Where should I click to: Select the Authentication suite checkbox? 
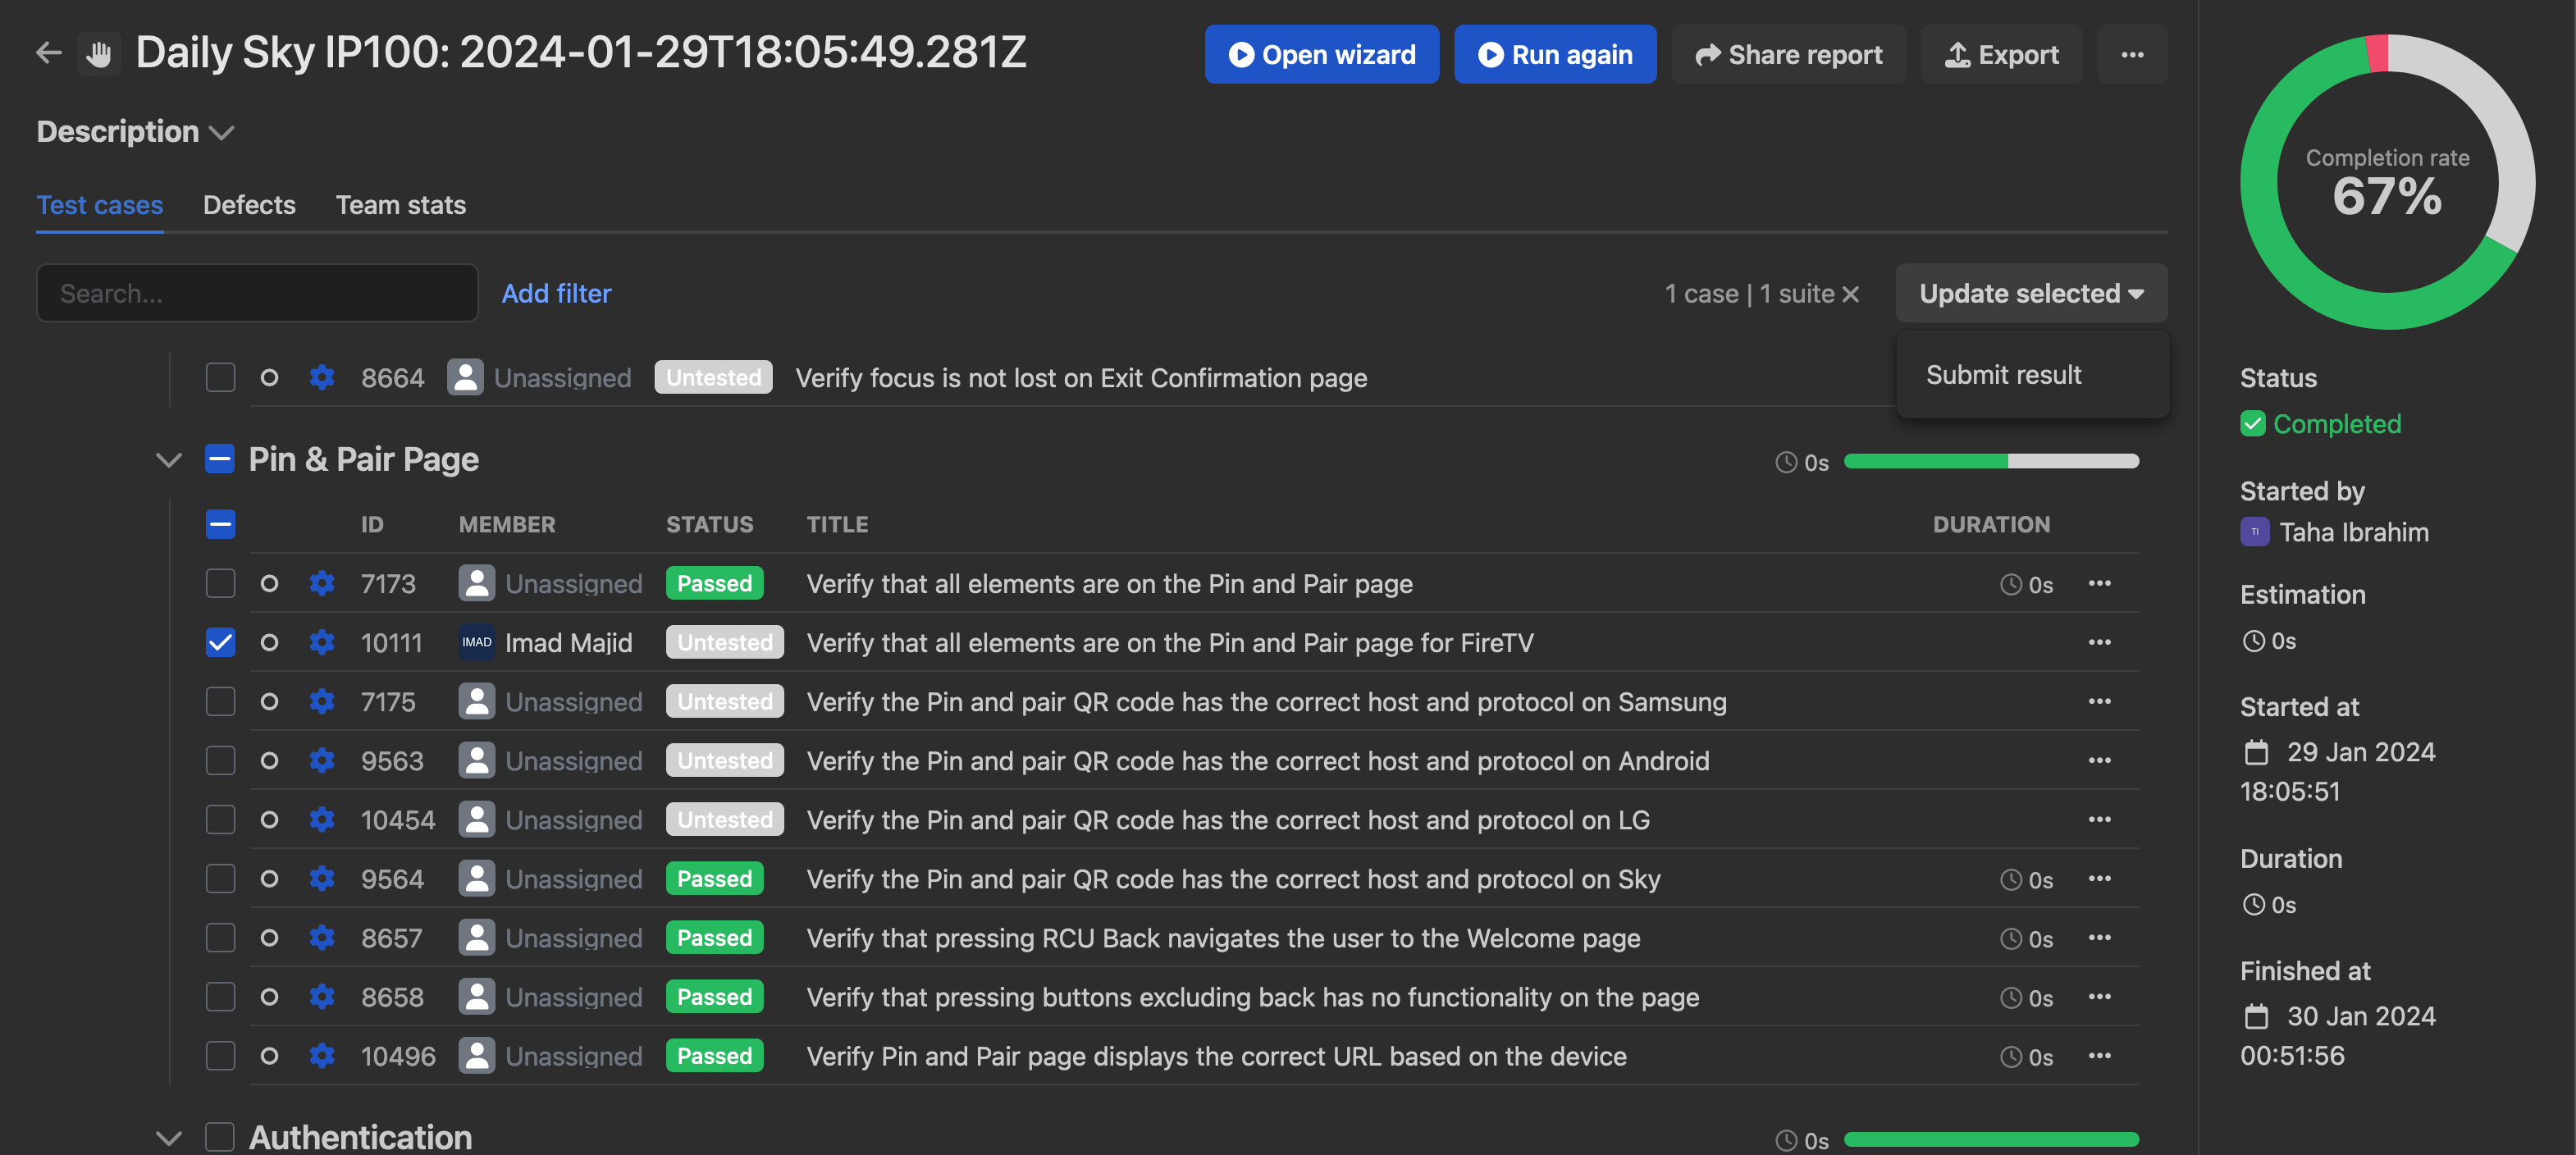[x=220, y=1136]
